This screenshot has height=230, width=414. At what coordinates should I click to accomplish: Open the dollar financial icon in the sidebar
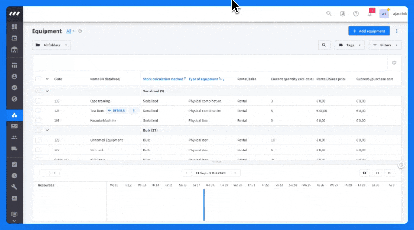point(14,99)
